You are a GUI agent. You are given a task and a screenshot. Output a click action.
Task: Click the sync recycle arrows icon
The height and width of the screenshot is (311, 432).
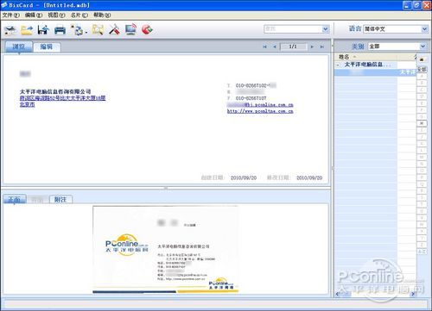pyautogui.click(x=78, y=30)
